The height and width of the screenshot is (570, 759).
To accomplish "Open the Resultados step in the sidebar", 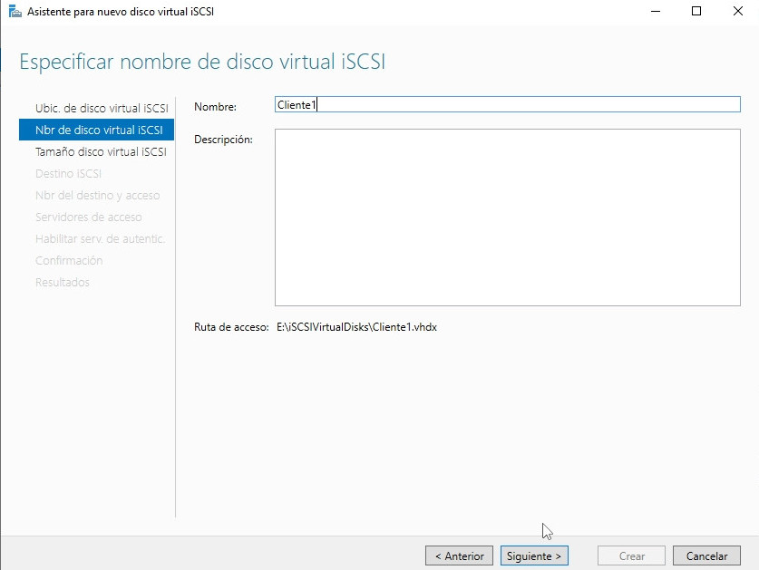I will point(63,282).
